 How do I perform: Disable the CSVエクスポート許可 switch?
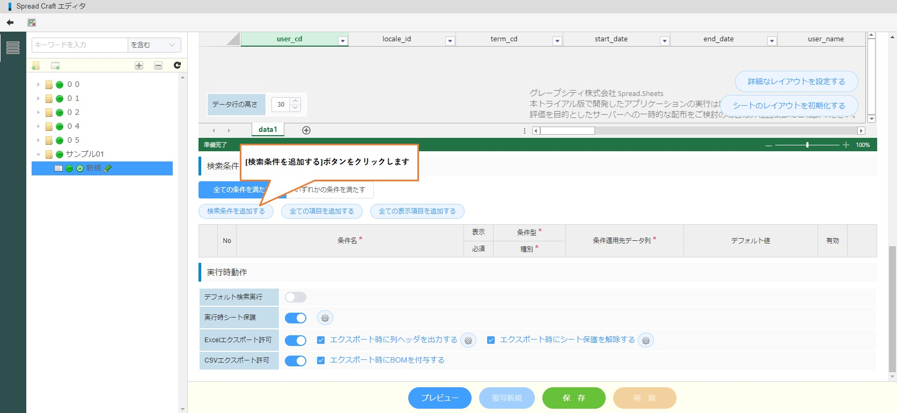point(296,360)
